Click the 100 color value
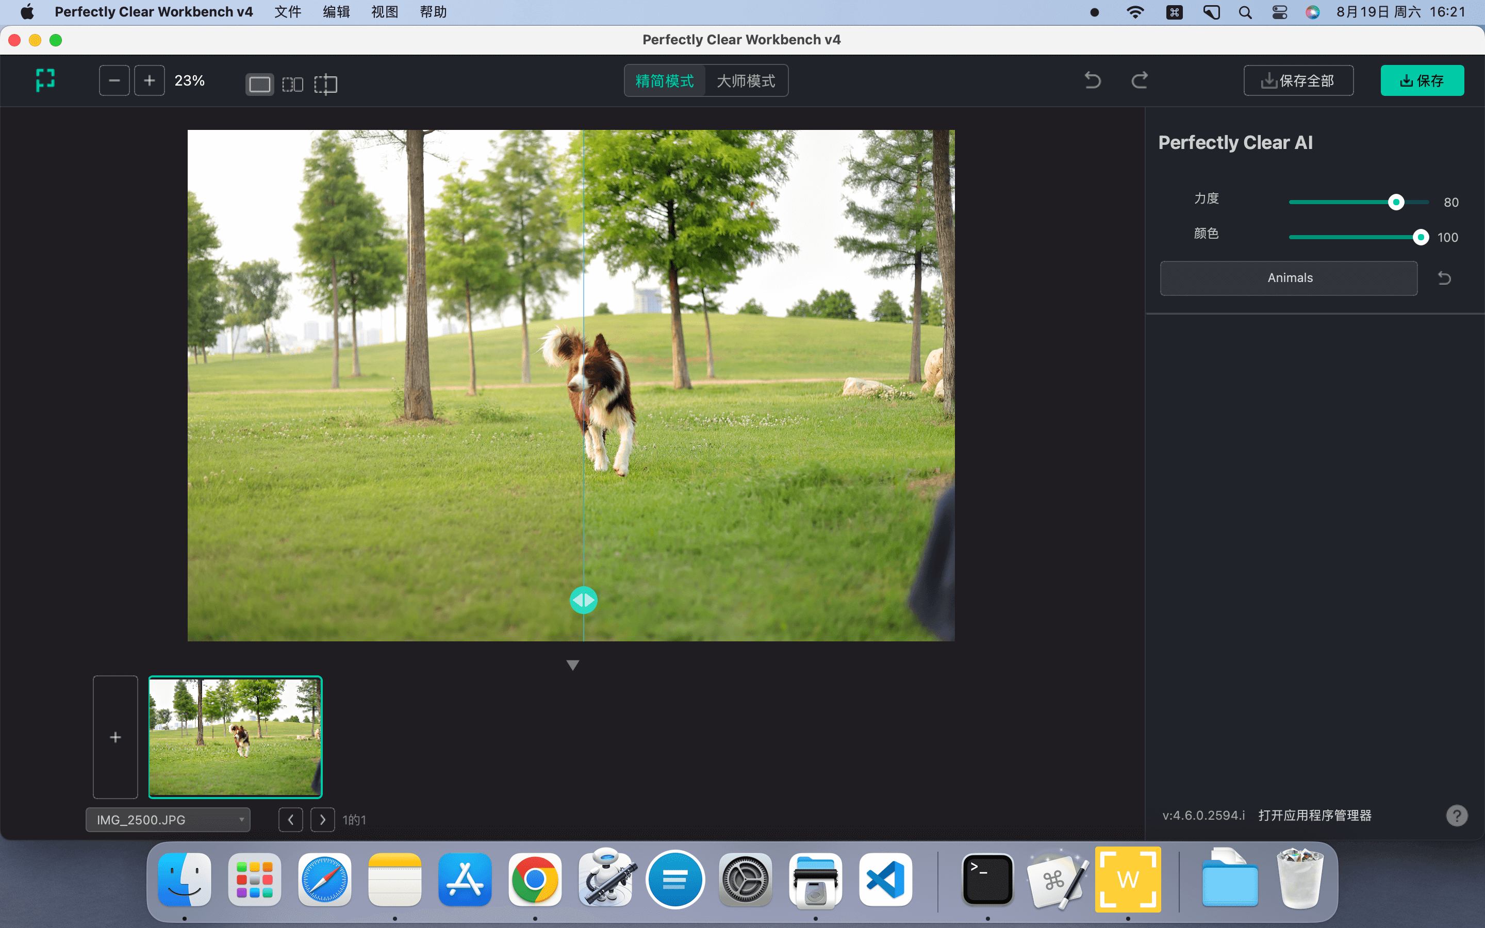1485x928 pixels. click(1447, 238)
